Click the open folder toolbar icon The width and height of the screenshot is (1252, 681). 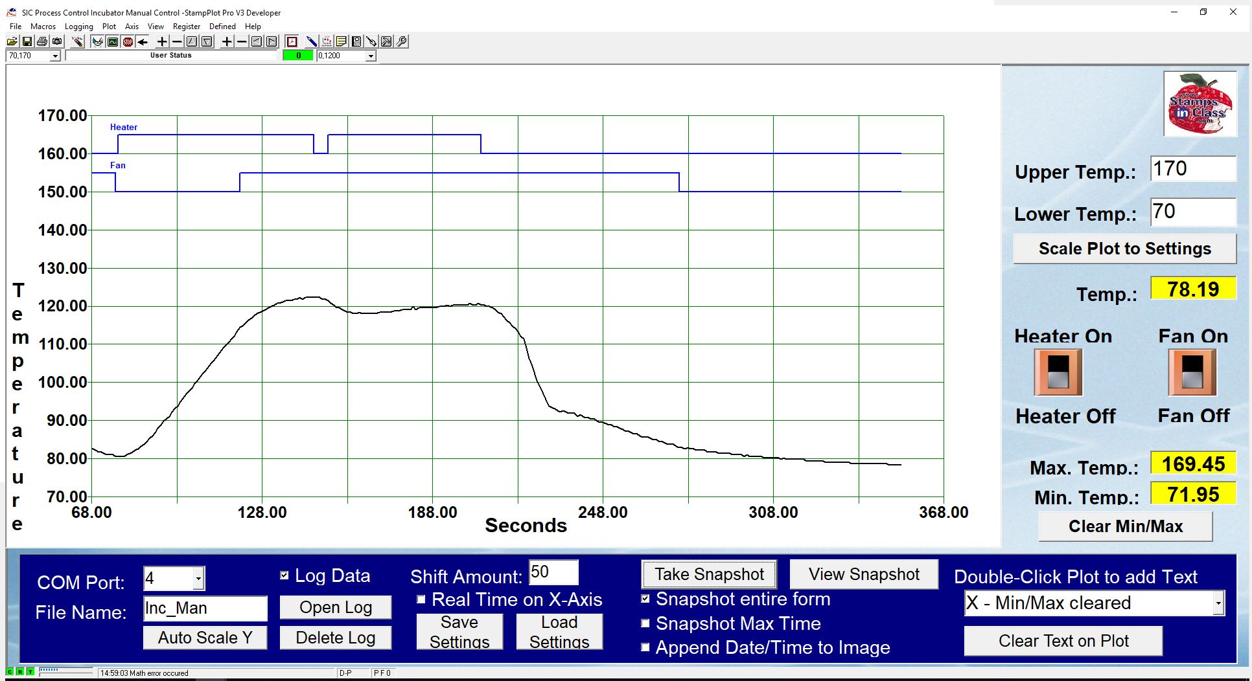[12, 41]
